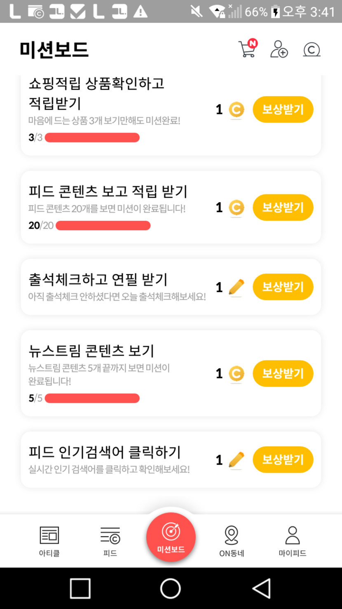This screenshot has height=609, width=342.
Task: Open the 피드 인기검색어 클릭하기 mission title
Action: [105, 452]
